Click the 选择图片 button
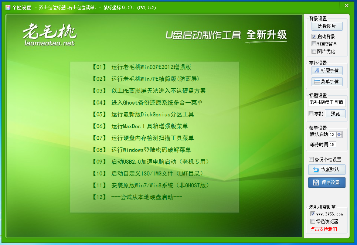Viewport: 357px width, 245px height. pos(327,26)
